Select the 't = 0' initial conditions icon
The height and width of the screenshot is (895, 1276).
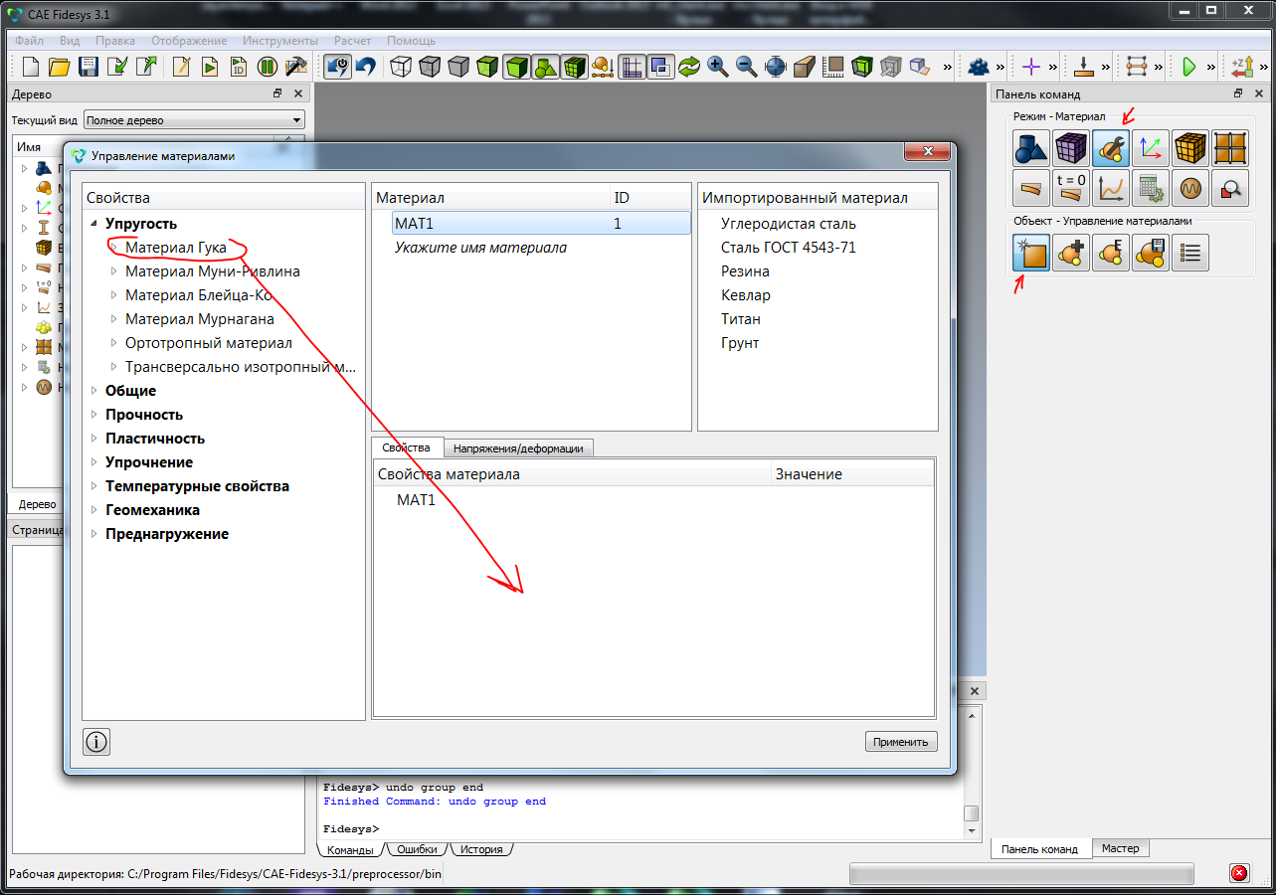tap(1071, 187)
